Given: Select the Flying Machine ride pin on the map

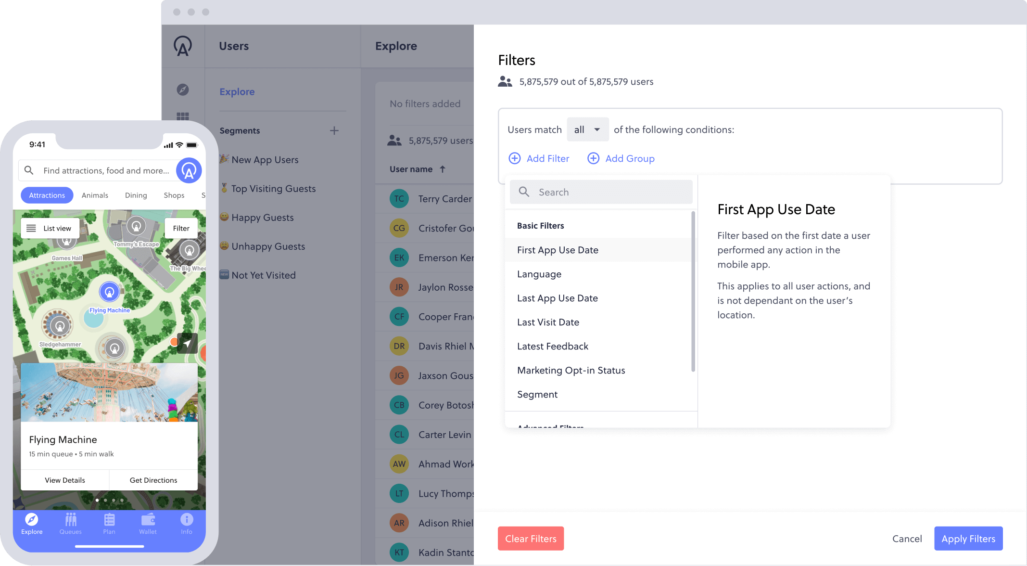Looking at the screenshot, I should (x=109, y=292).
